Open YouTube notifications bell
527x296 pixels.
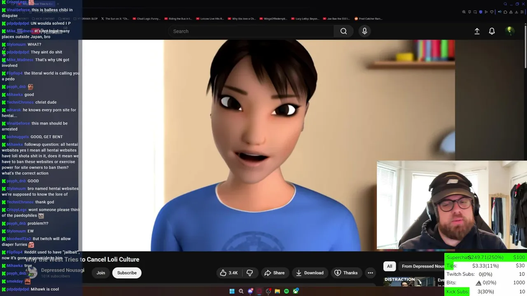click(492, 31)
